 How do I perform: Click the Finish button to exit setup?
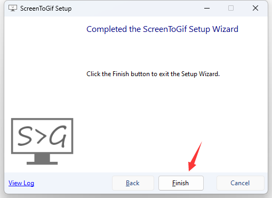(181, 183)
